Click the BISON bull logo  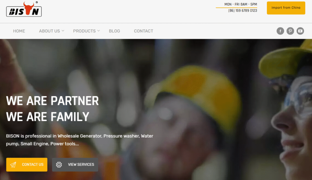pos(24,9)
